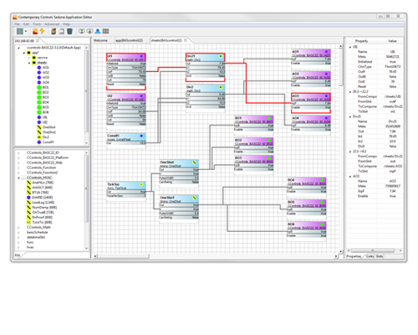This screenshot has height=335, width=418.
Task: Switch to the app(BAScontrol22) tab
Action: tap(130, 40)
